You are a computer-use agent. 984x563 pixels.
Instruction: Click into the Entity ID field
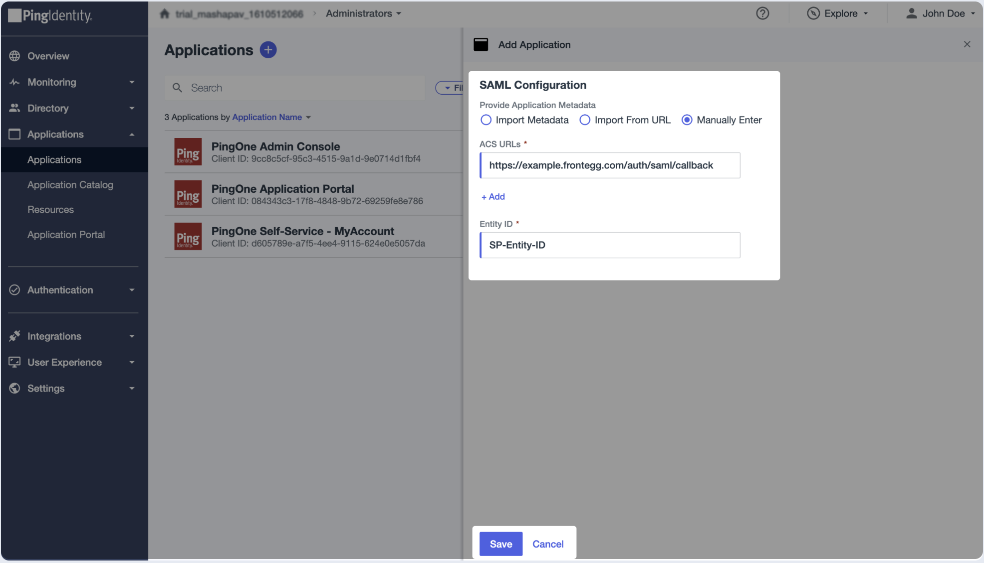coord(610,245)
